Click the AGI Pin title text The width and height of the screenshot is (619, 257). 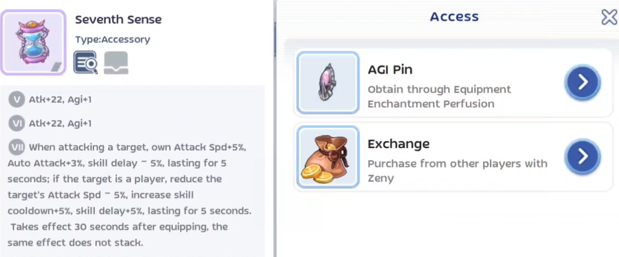coord(390,69)
